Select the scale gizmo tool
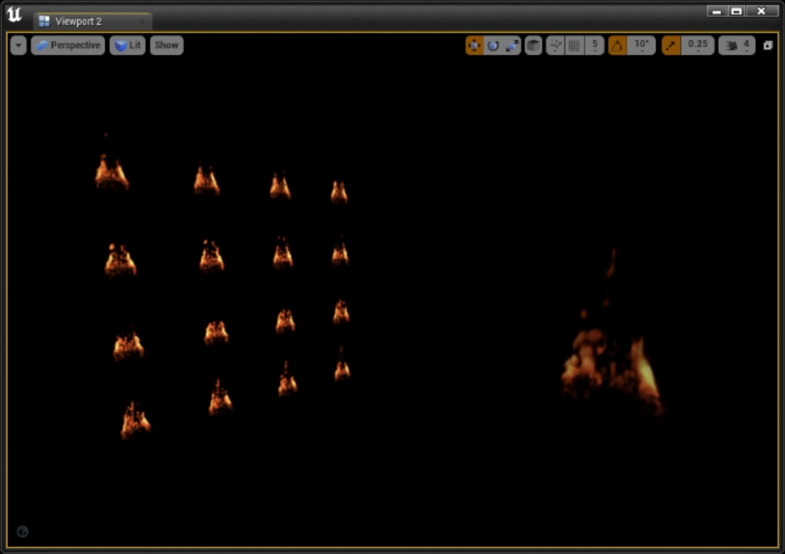Screen dimensions: 785x554 [x=512, y=45]
